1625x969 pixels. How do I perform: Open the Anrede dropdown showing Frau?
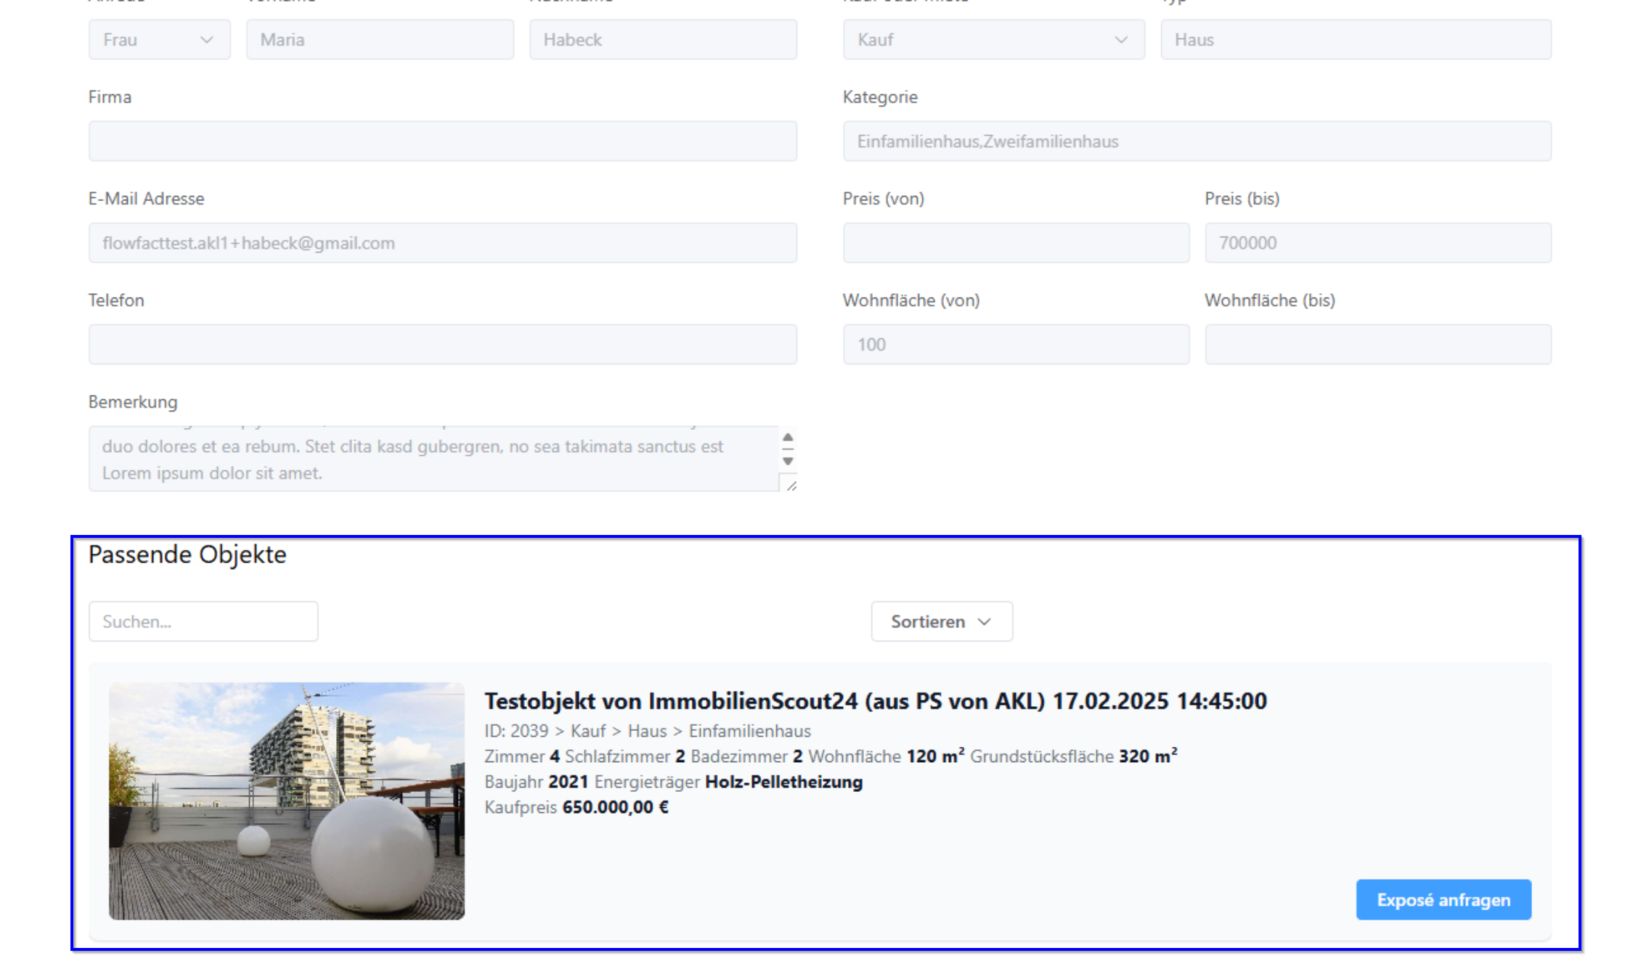coord(159,40)
